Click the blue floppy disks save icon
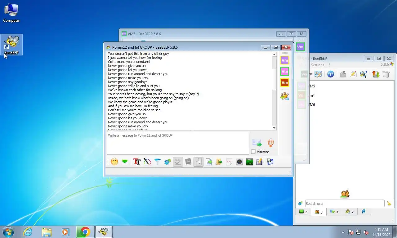Screen dimensions: 397x238 pos(270,162)
